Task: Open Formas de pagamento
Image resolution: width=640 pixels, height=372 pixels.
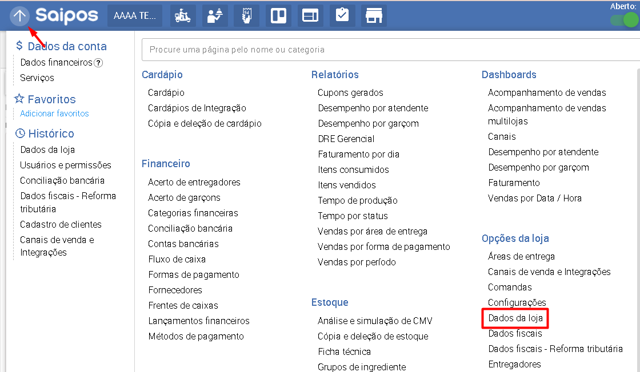Action: point(194,275)
